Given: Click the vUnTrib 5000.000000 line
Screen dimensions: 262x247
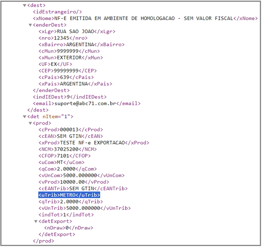Looking at the screenshot, I should coord(85,208).
